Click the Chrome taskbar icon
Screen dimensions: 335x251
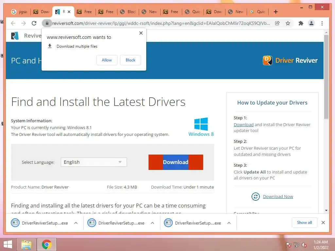pos(46,244)
